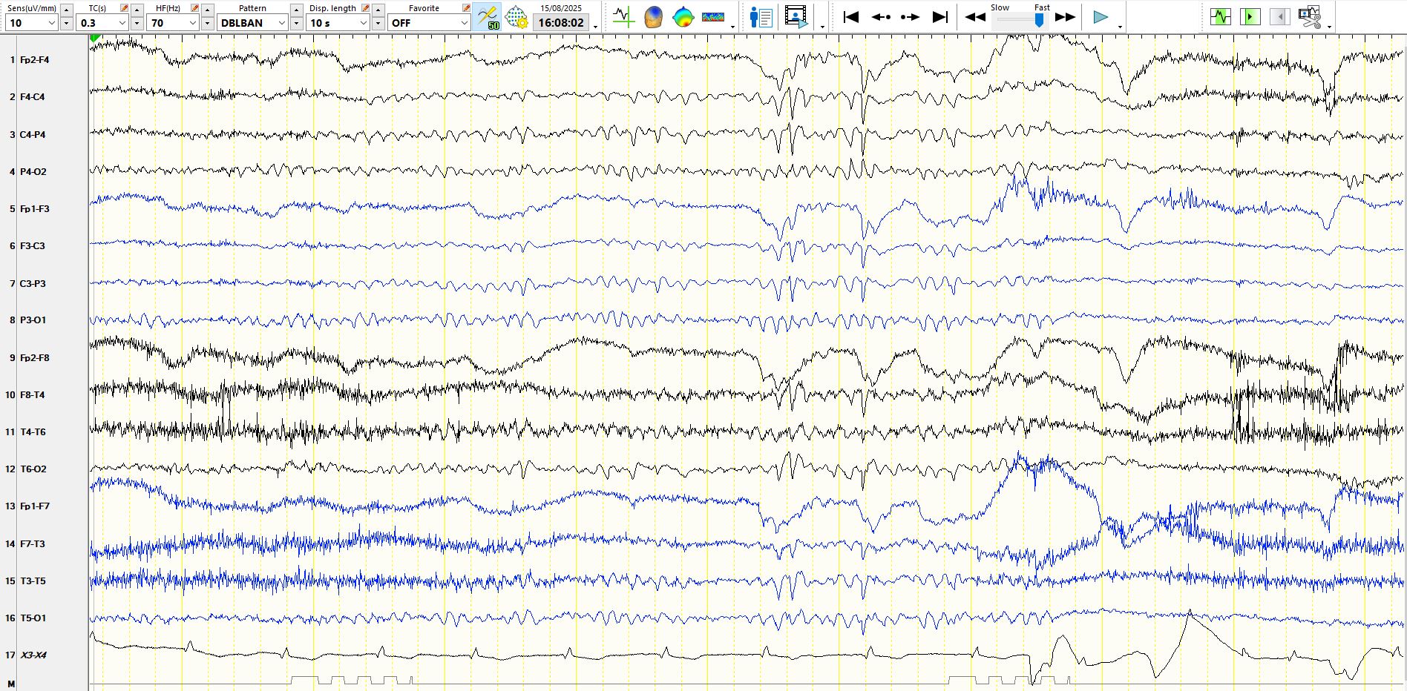
Task: Click the fast forward button
Action: (x=1065, y=17)
